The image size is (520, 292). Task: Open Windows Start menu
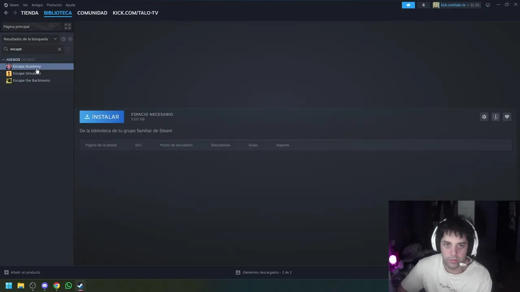pos(9,286)
